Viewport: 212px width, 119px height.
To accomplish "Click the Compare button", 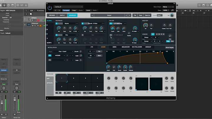I will pyautogui.click(x=66, y=10).
